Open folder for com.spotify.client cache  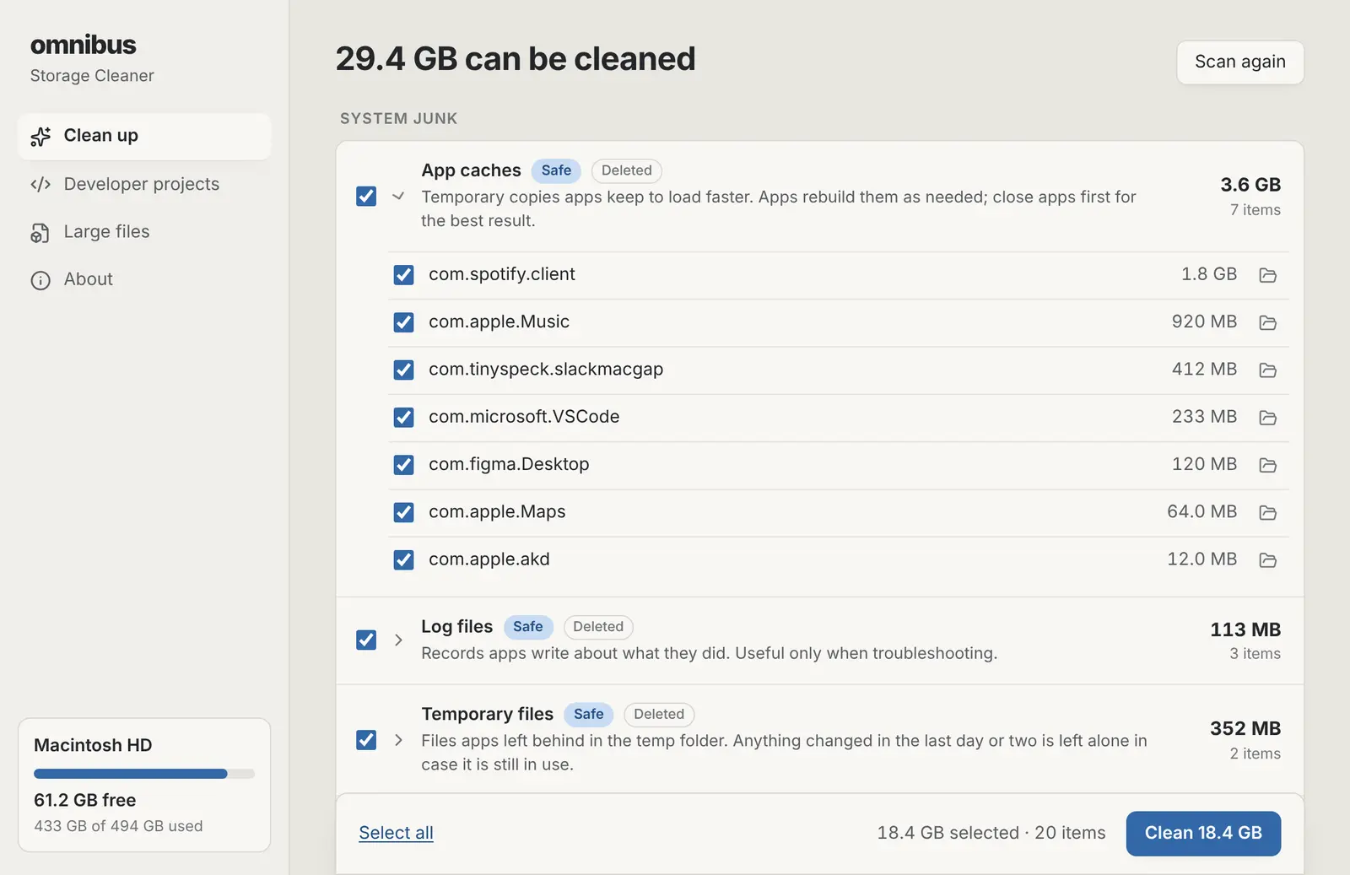[x=1267, y=275]
